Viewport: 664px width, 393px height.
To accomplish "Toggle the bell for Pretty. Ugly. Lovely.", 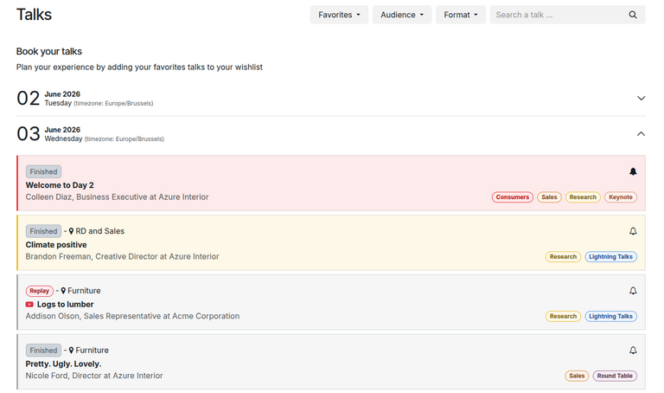I will coord(633,351).
